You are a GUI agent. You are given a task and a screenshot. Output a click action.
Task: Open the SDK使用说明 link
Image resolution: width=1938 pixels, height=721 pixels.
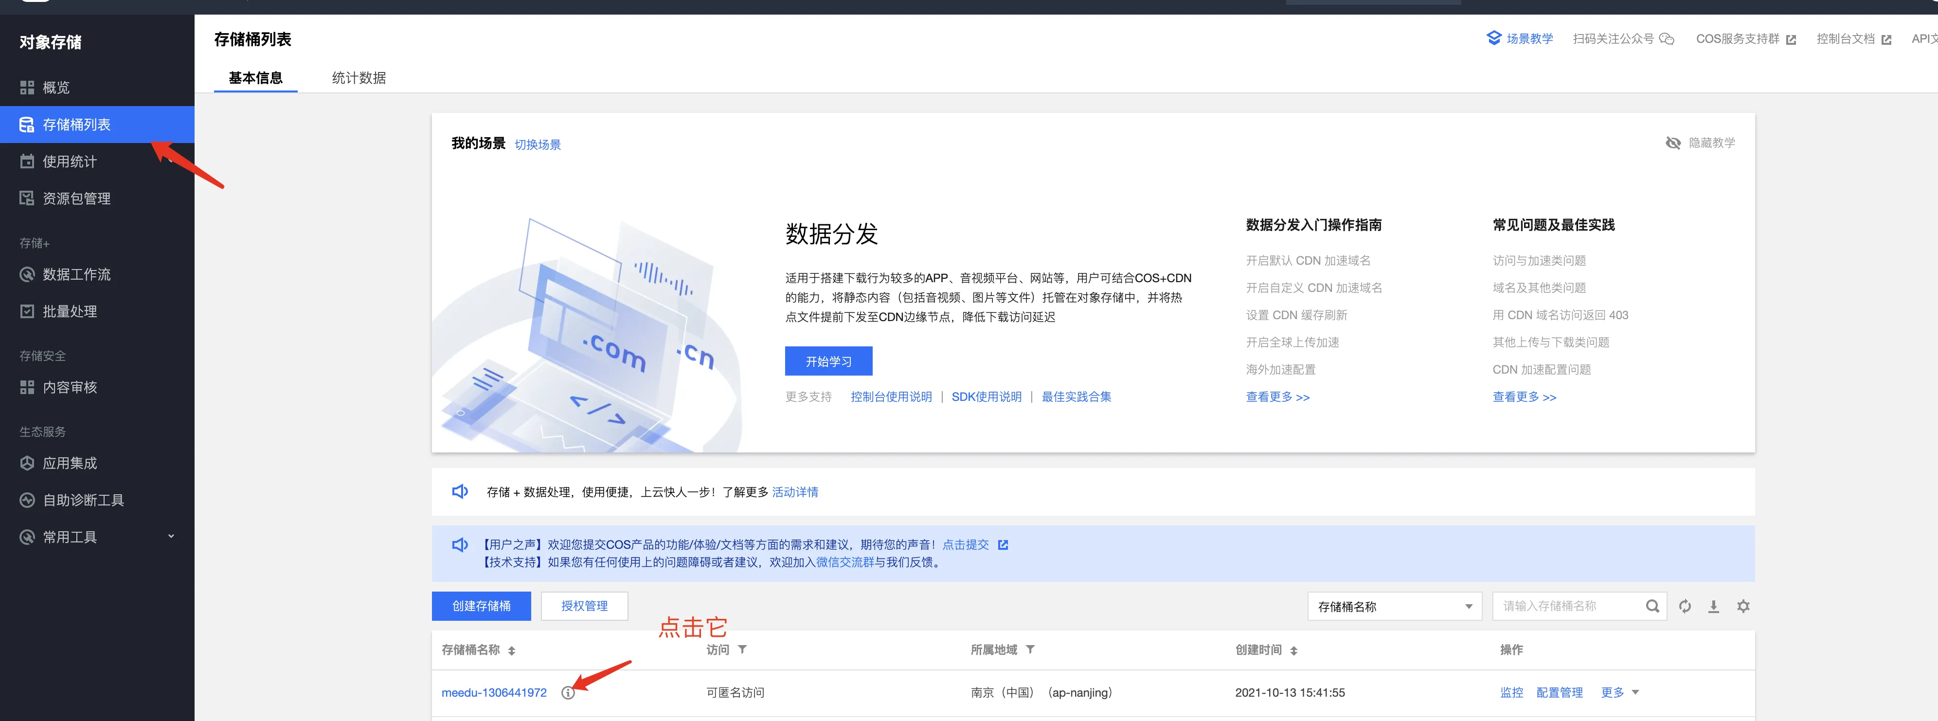987,397
